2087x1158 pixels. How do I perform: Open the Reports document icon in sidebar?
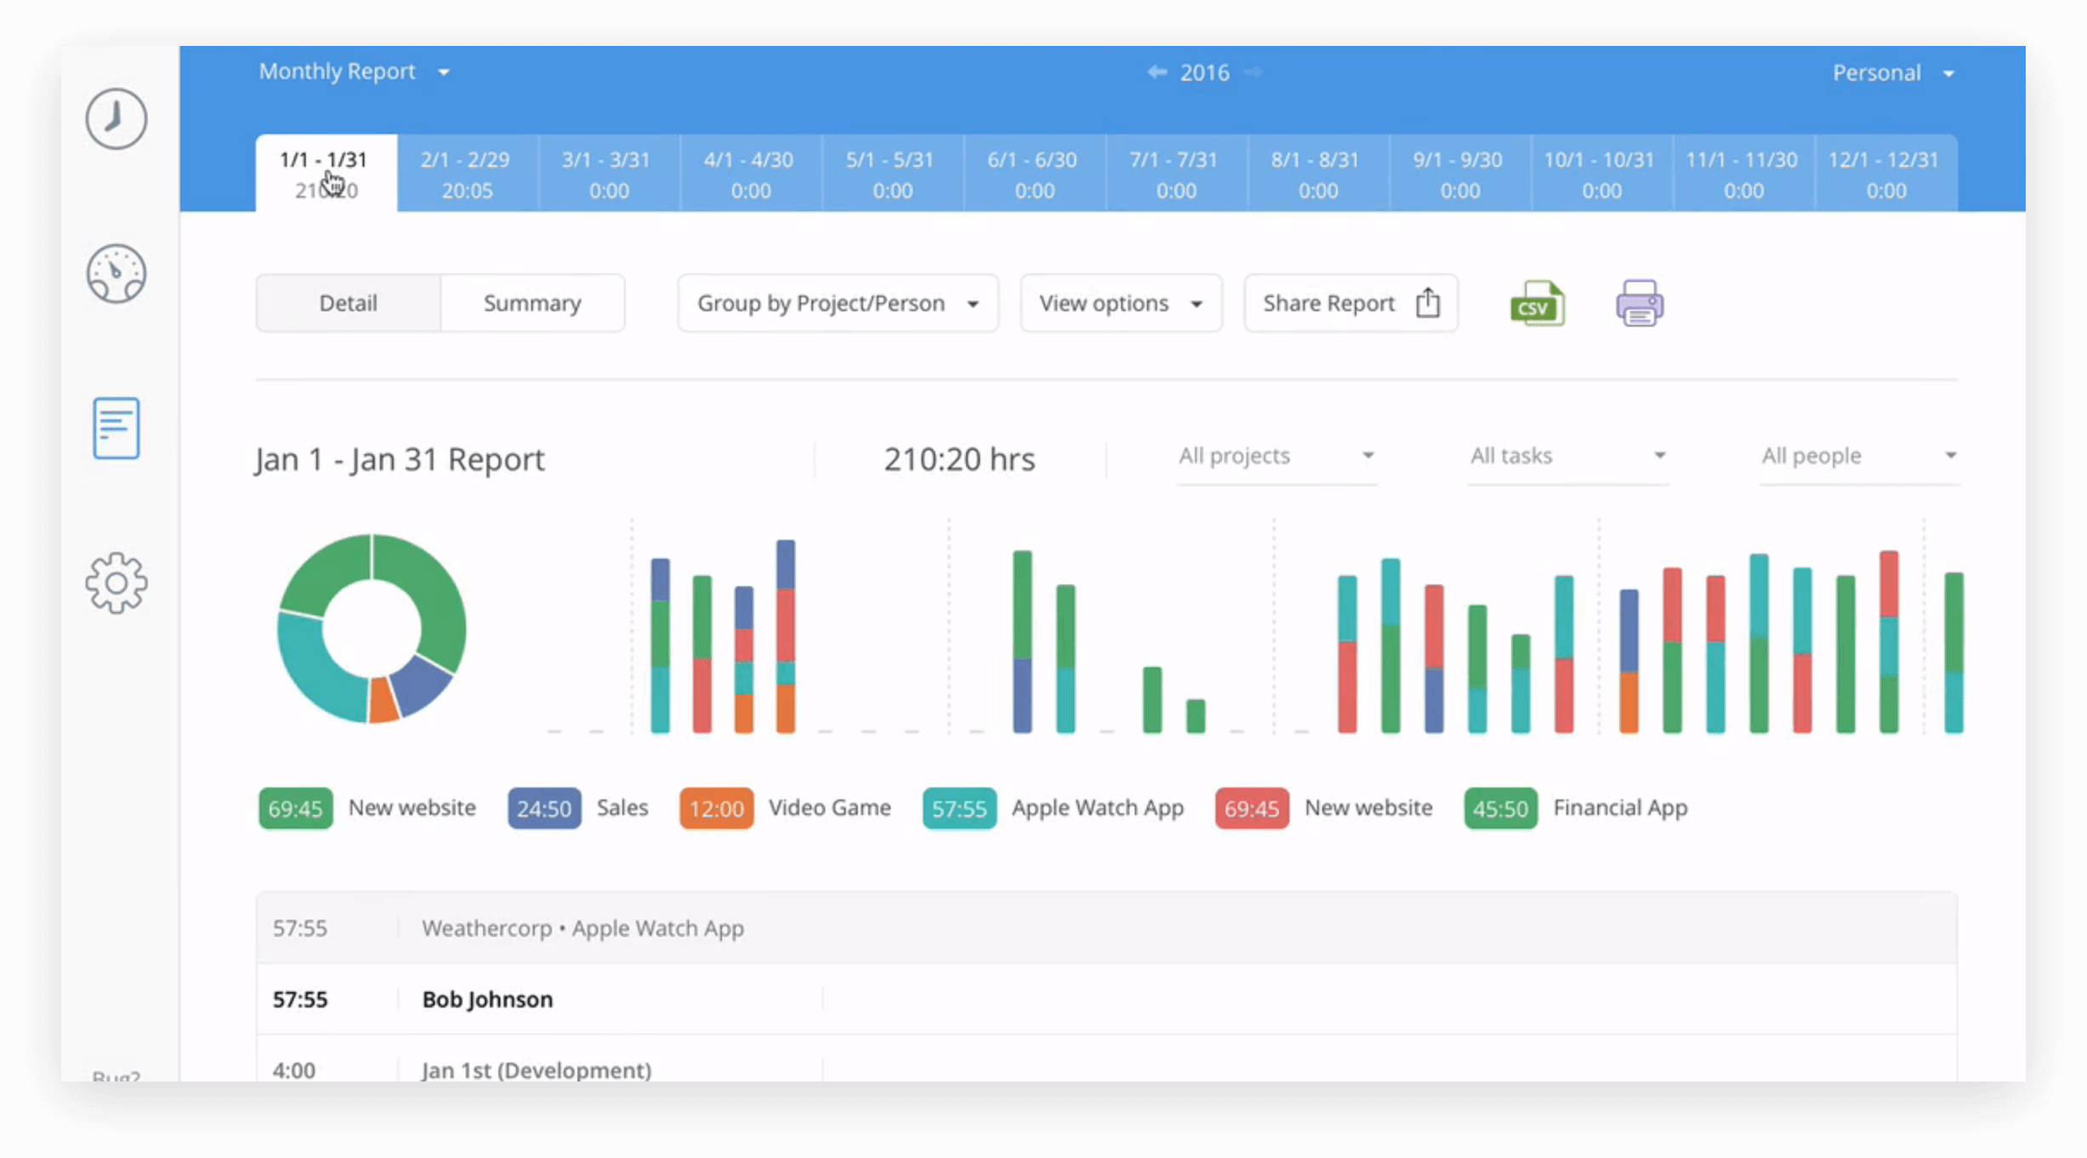pos(116,429)
